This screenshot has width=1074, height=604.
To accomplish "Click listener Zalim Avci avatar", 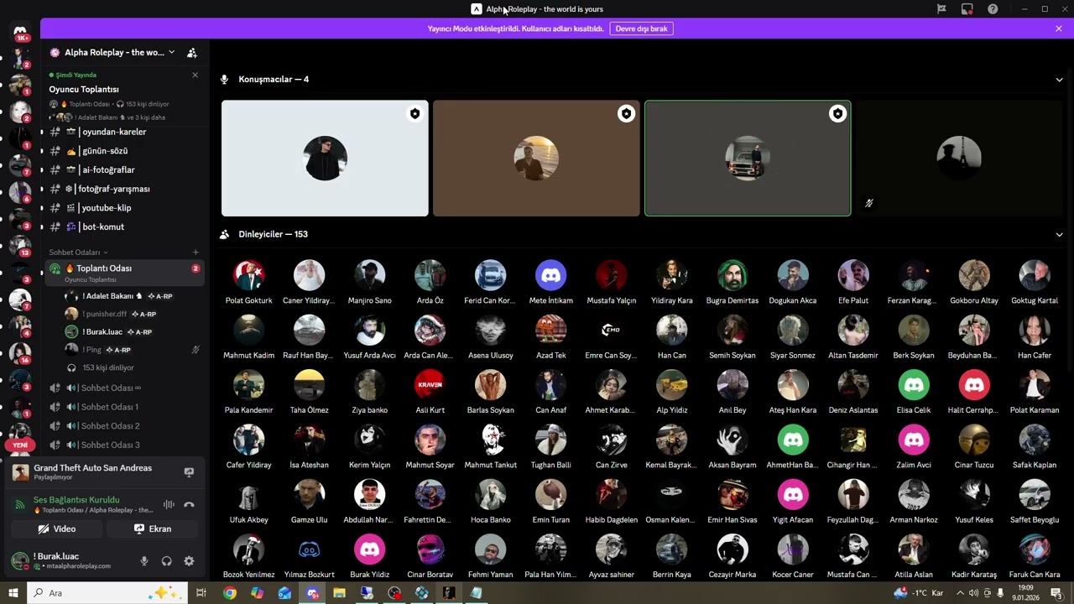I will [914, 440].
